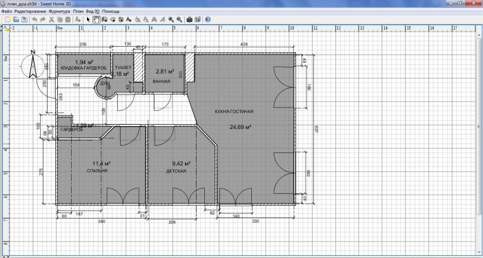Open a home file from toolbar
This screenshot has height=258, width=483.
[16, 19]
